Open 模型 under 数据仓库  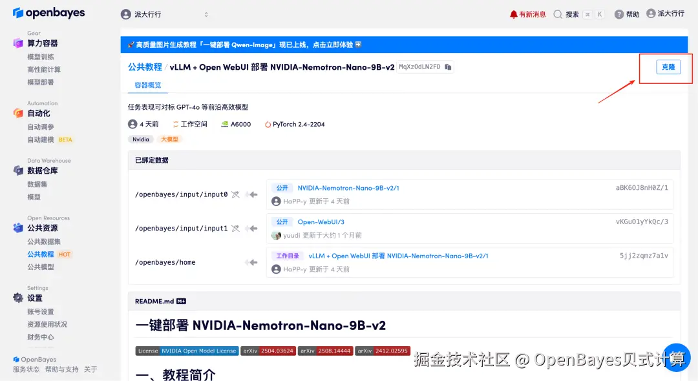pos(34,197)
